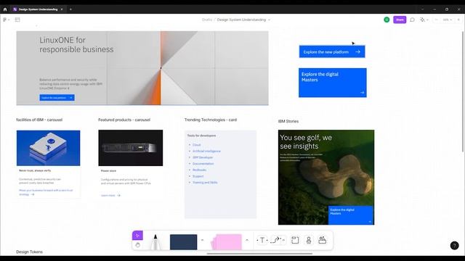Pick the marker pen tool
Image resolution: width=465 pixels, height=261 pixels.
tap(155, 242)
